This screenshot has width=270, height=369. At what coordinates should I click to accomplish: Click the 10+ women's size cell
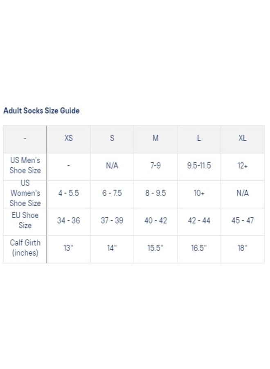click(199, 193)
